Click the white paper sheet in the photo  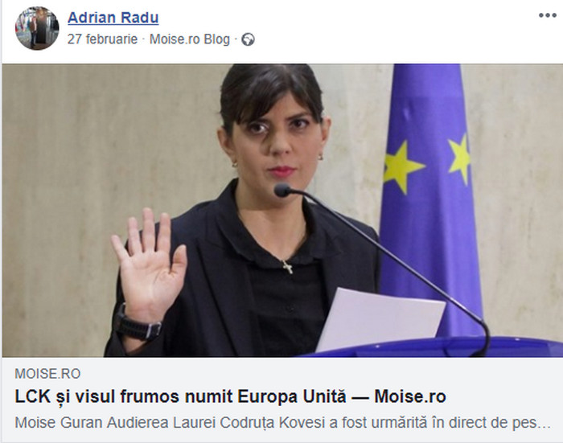pos(380,320)
